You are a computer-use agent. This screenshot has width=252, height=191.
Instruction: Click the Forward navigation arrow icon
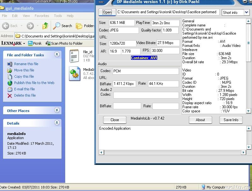[30, 26]
